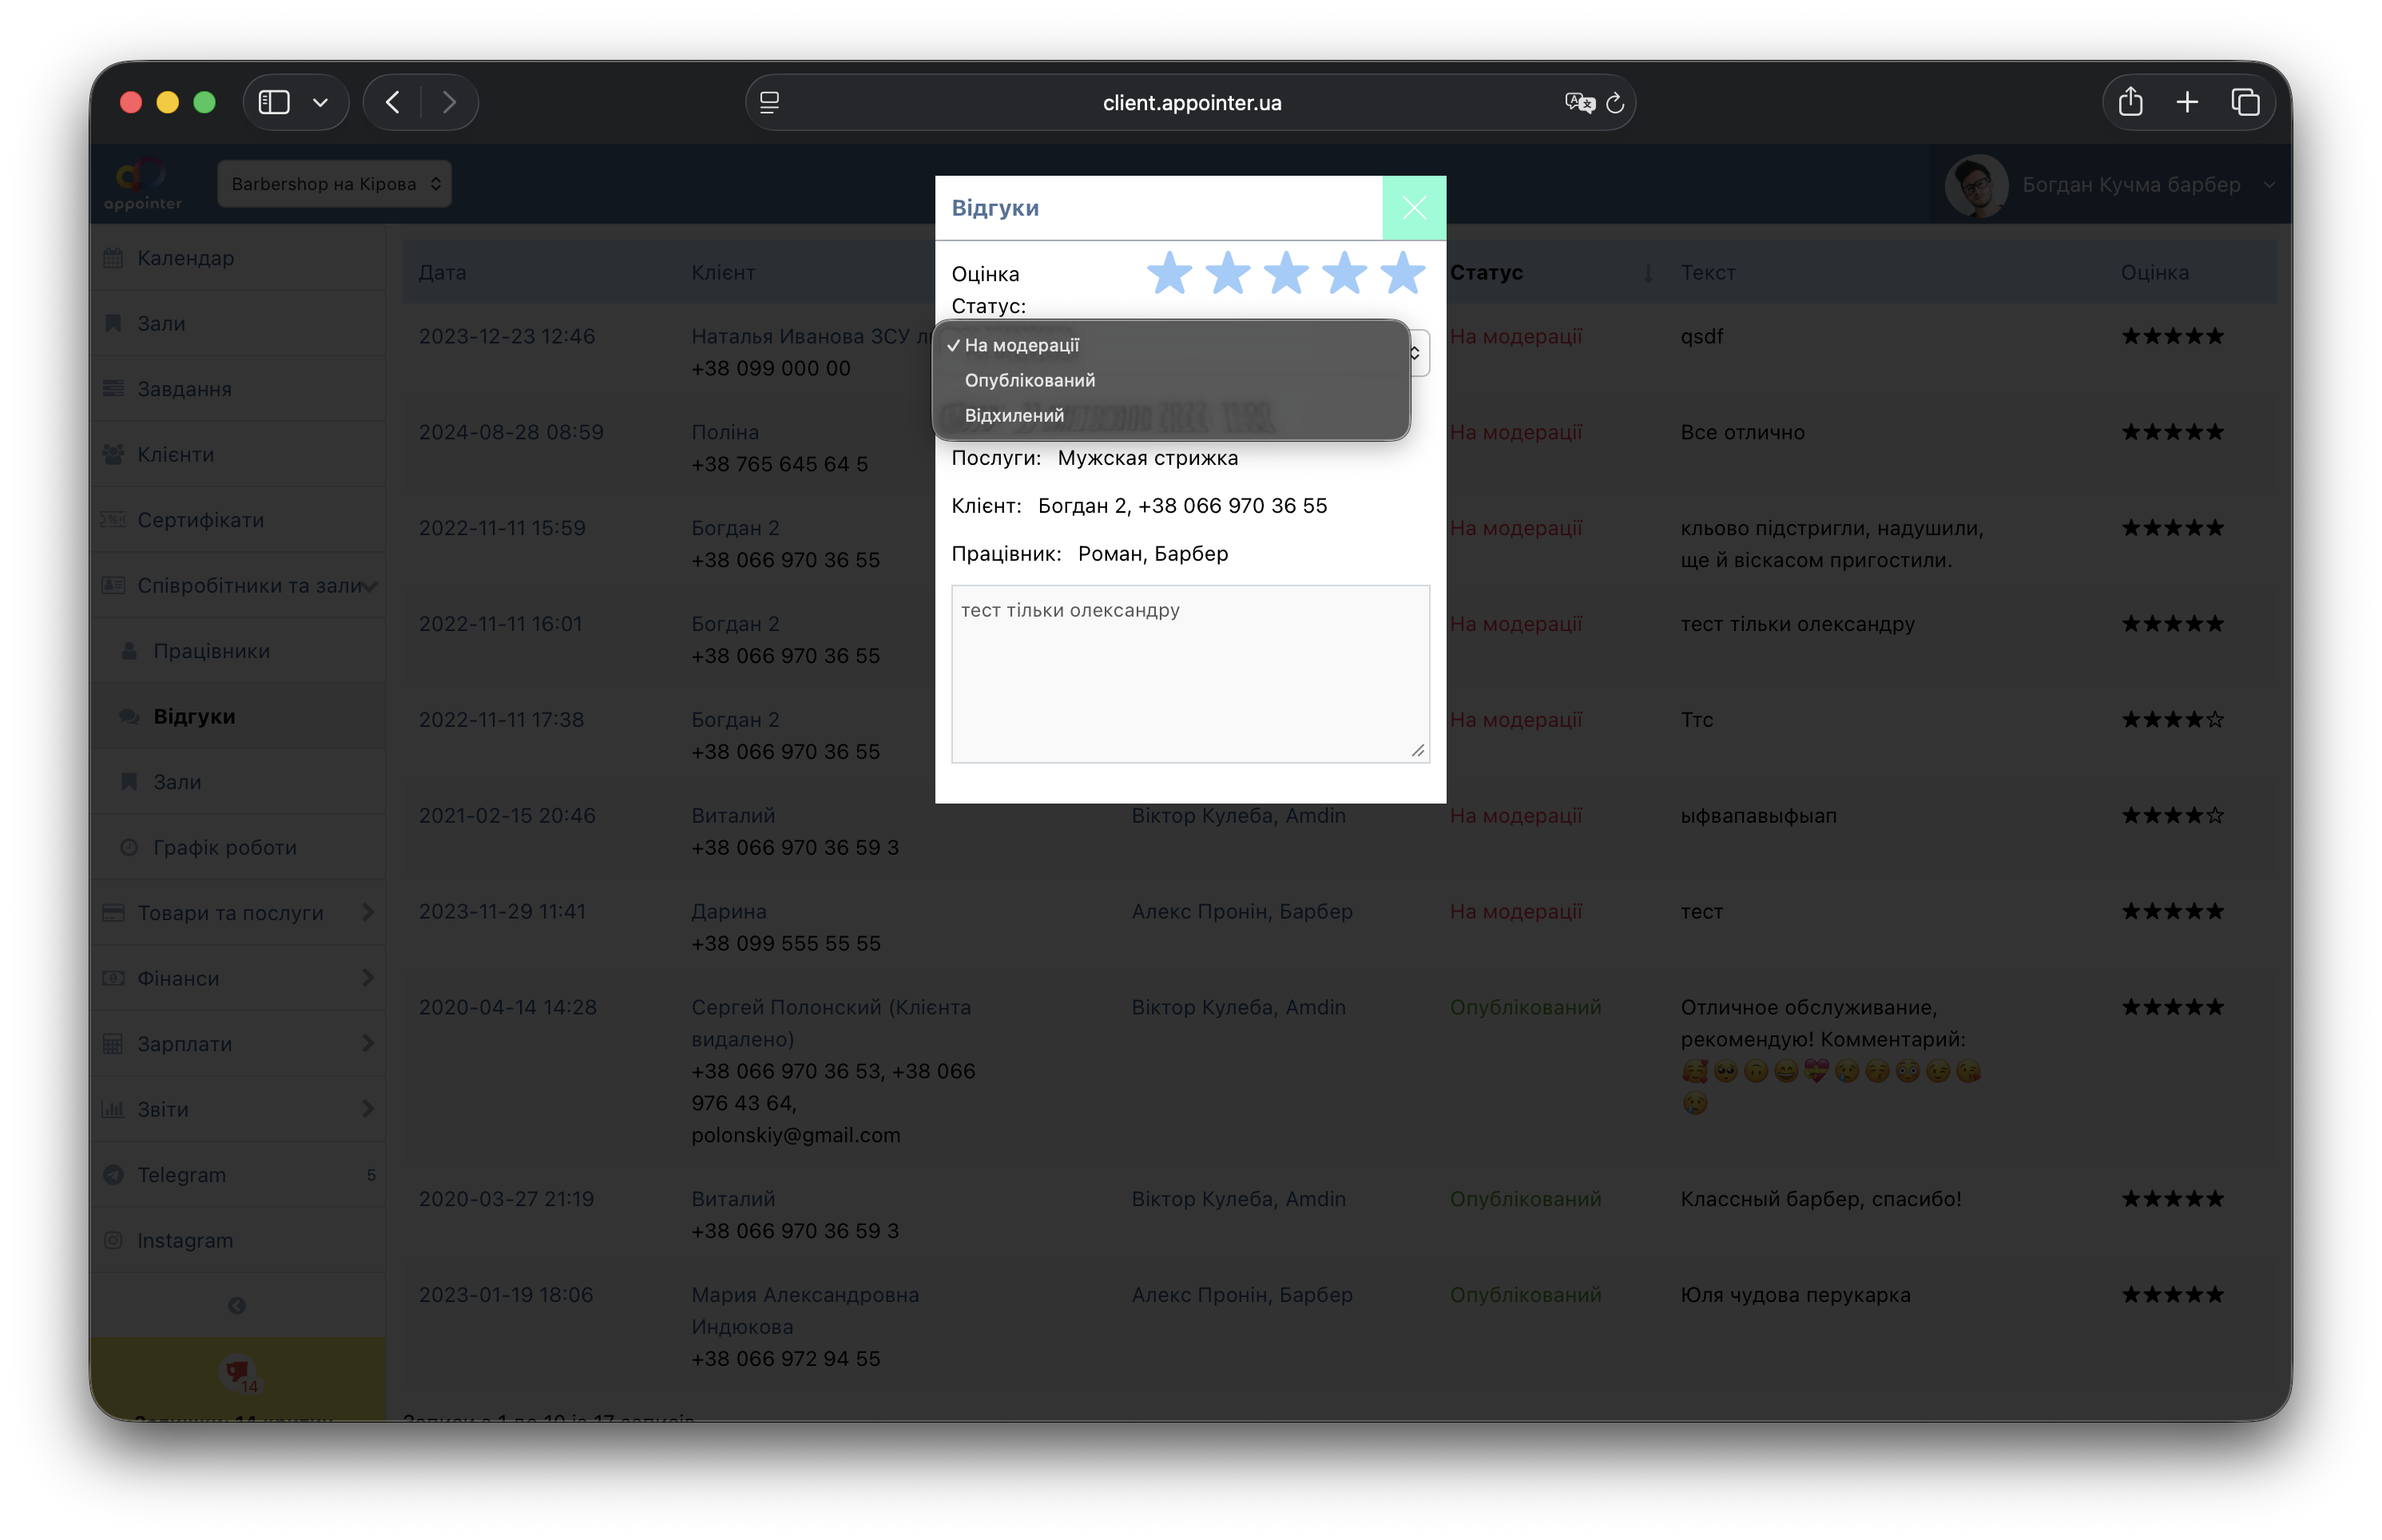Open Barbershop на Кірова location selector
This screenshot has height=1540, width=2382.
334,184
